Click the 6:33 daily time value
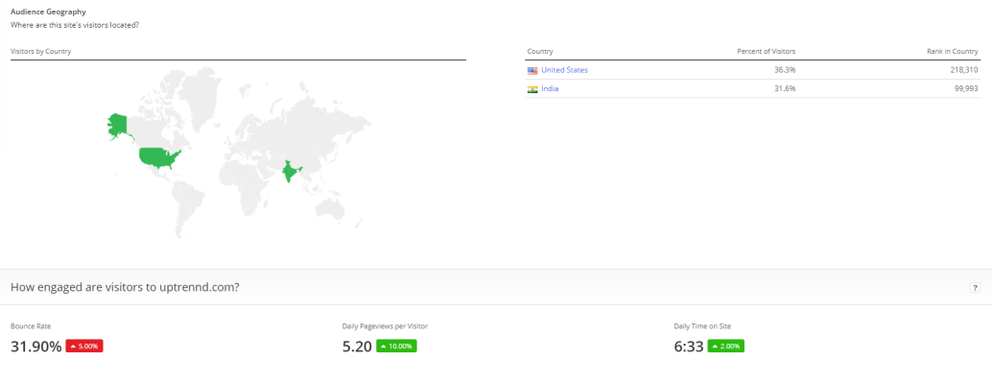This screenshot has width=992, height=383. point(688,347)
